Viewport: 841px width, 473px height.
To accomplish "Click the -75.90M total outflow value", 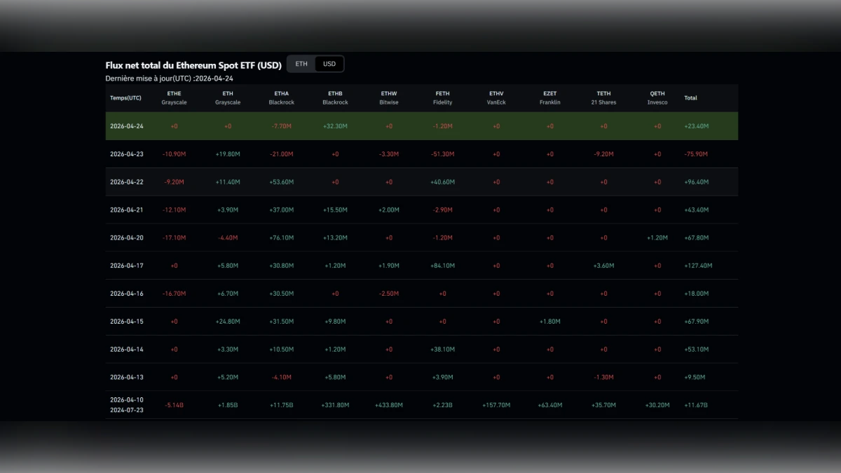I will [x=696, y=154].
